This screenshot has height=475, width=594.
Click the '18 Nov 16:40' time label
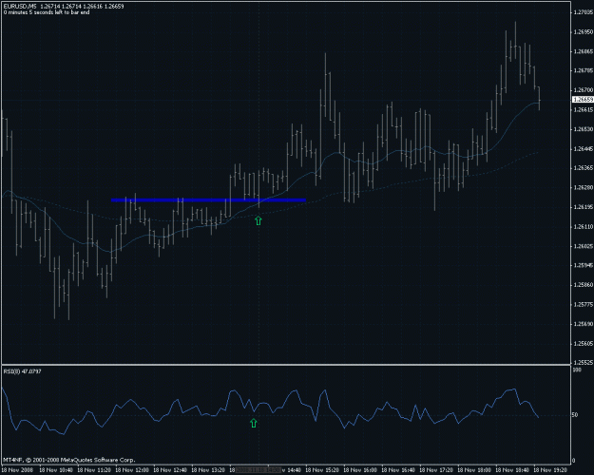pyautogui.click(x=398, y=470)
